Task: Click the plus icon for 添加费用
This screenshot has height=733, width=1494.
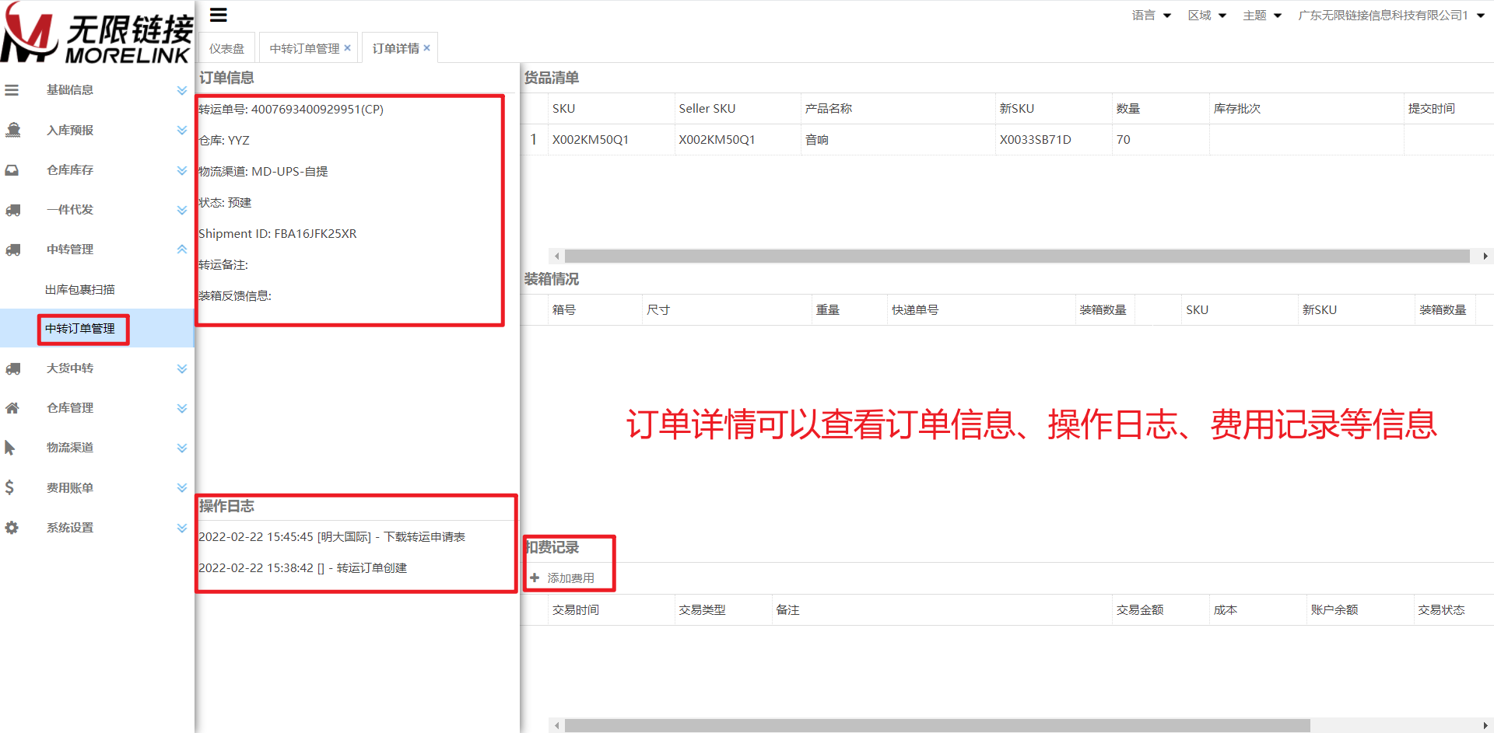Action: tap(535, 578)
